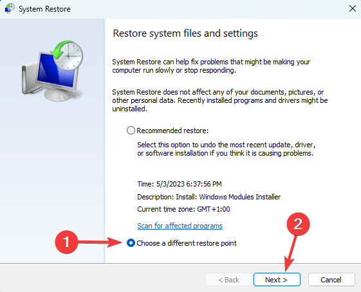
Task: Click the computer restore clock illustration
Action: tap(53, 71)
